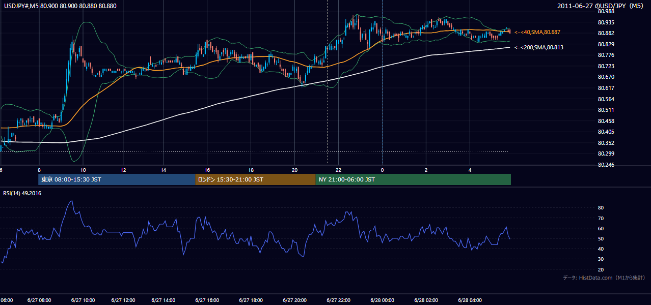
Task: Click hour label 10 under price chart
Action: (x=83, y=169)
